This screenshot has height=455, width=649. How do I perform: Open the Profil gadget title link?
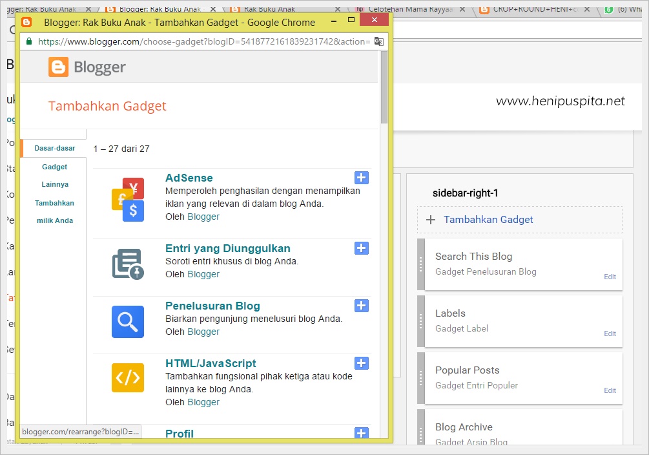[x=180, y=434]
